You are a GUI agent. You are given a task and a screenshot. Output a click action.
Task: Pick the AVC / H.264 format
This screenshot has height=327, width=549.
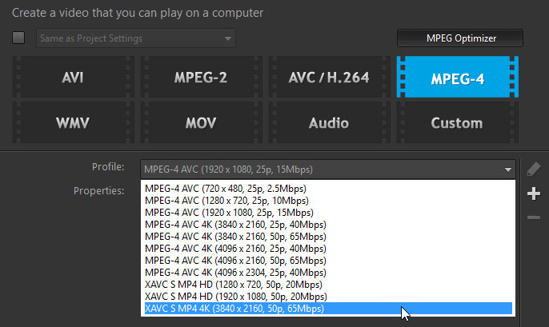[x=329, y=78]
